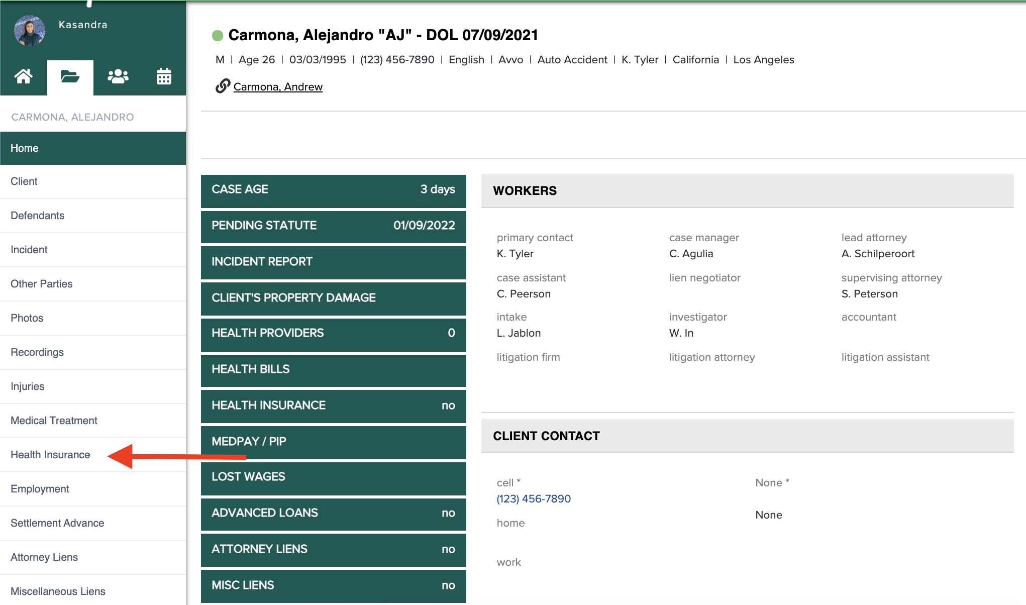This screenshot has width=1026, height=605.
Task: Open the calendar icon
Action: tap(163, 76)
